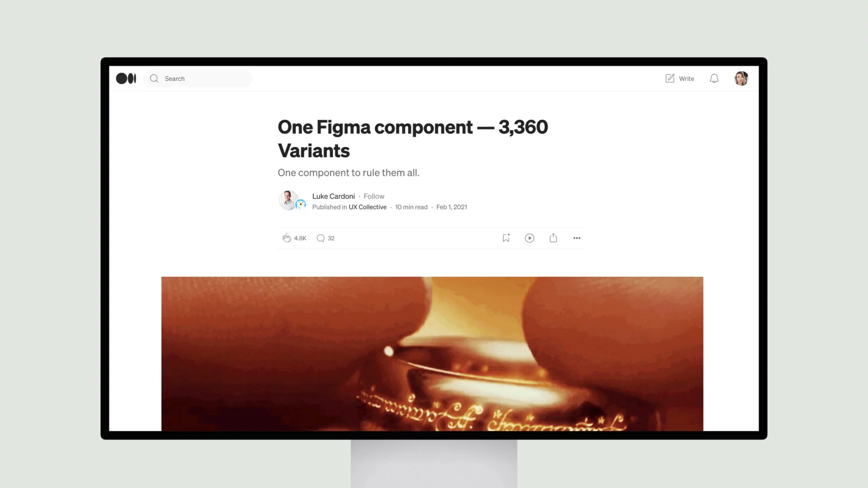Expand the user profile avatar menu
This screenshot has height=488, width=868.
pyautogui.click(x=741, y=78)
